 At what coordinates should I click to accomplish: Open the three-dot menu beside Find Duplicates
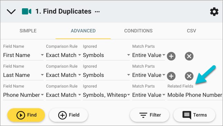coord(97,12)
